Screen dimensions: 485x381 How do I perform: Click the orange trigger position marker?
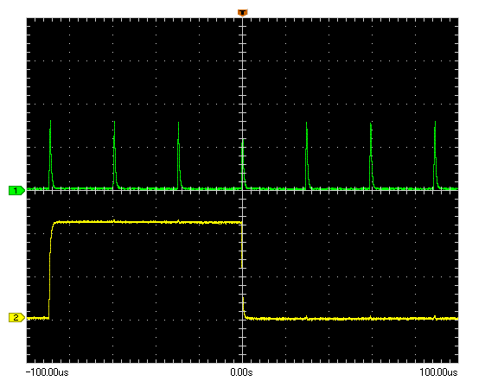242,13
